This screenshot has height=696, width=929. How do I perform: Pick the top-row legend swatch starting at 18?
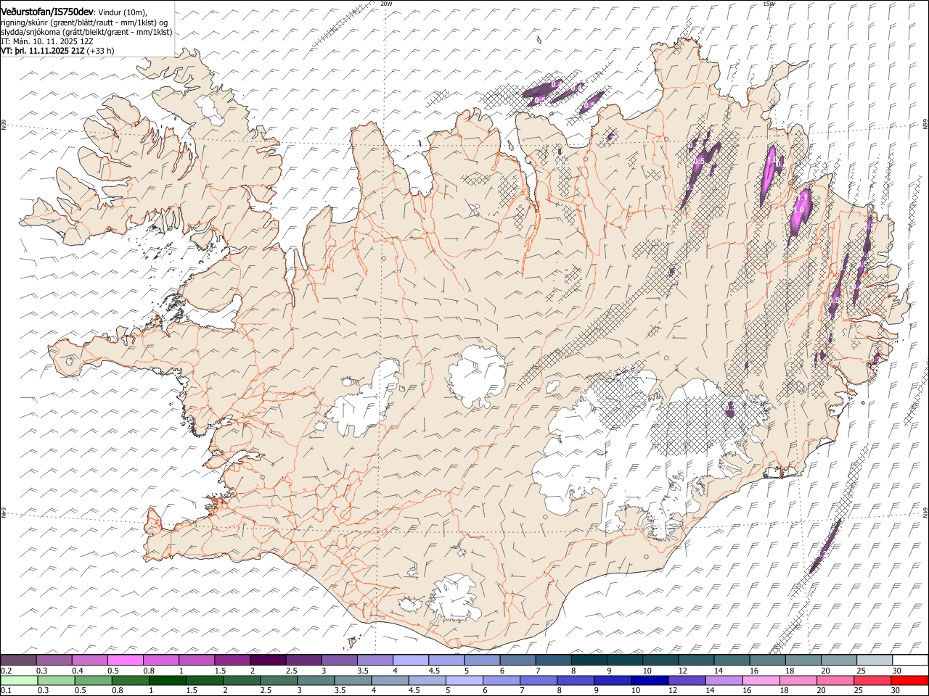point(803,660)
